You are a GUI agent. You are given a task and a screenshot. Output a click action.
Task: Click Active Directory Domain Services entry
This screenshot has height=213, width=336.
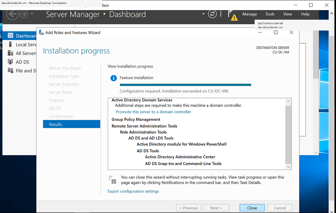[x=142, y=100]
